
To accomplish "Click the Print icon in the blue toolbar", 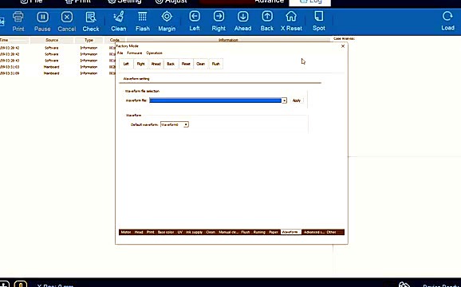I will point(18,22).
